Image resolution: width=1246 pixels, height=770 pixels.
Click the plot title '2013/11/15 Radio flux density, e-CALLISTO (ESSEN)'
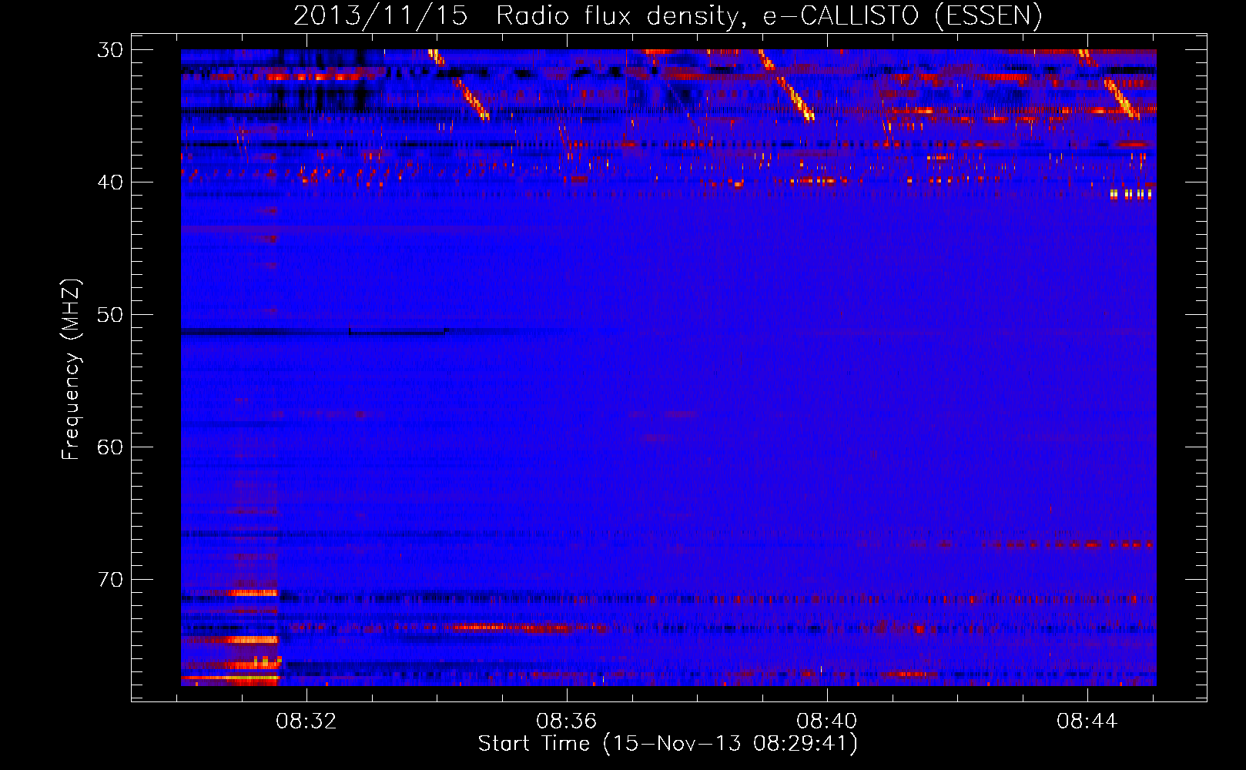pyautogui.click(x=668, y=15)
